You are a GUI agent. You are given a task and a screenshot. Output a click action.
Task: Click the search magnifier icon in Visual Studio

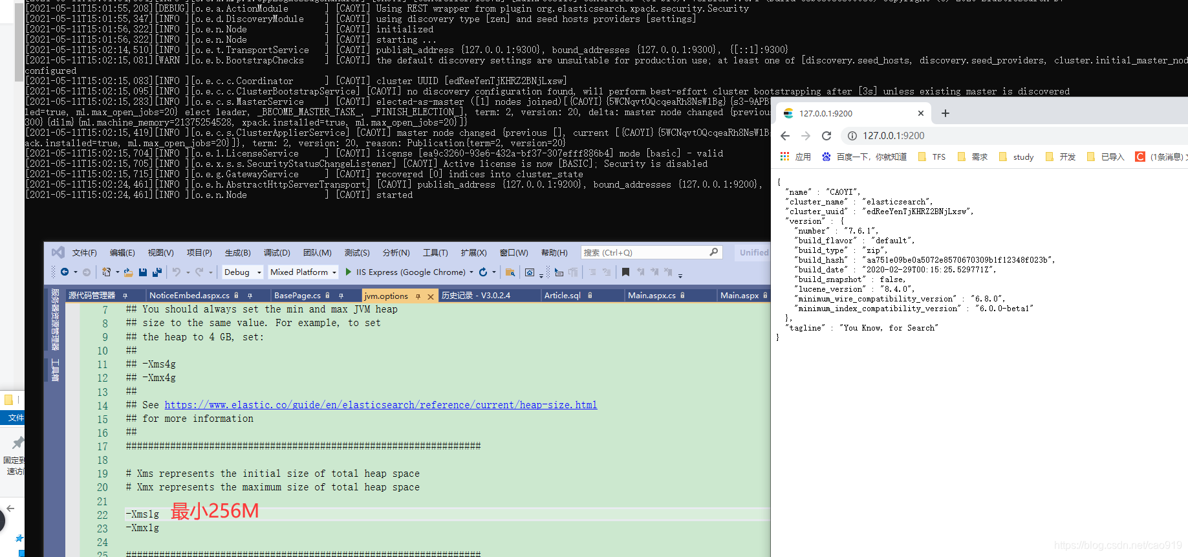[714, 252]
